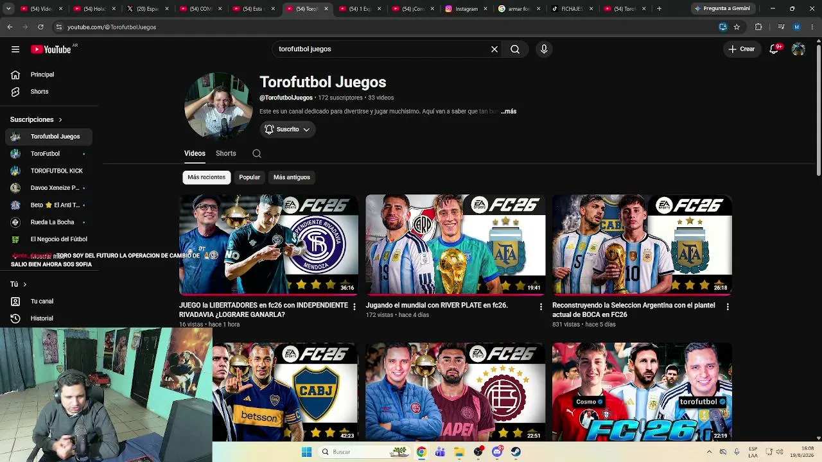Open the Suscrito subscription dropdown
Screen dimensions: 822x462
(288, 130)
